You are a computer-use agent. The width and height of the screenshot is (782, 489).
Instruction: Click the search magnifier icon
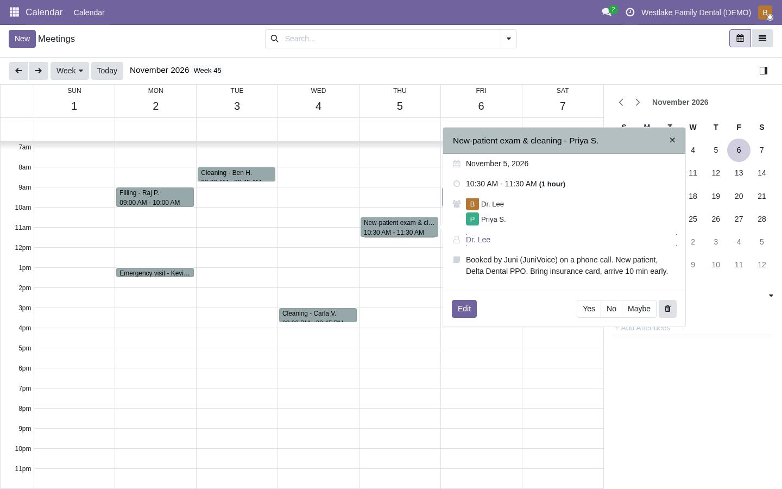tap(274, 39)
